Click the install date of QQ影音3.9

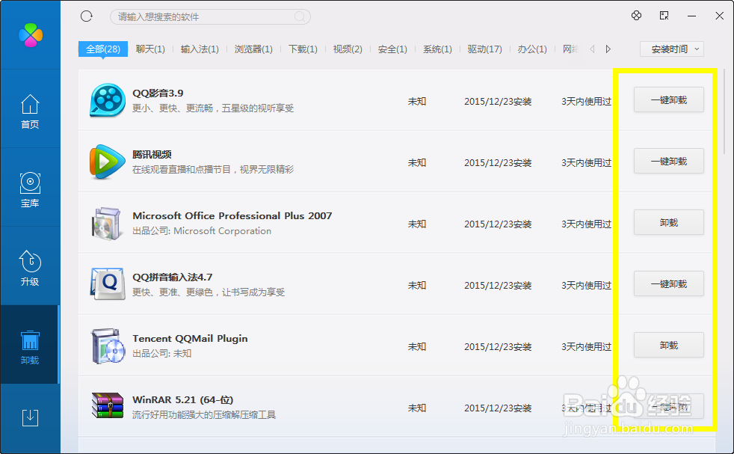pos(498,101)
